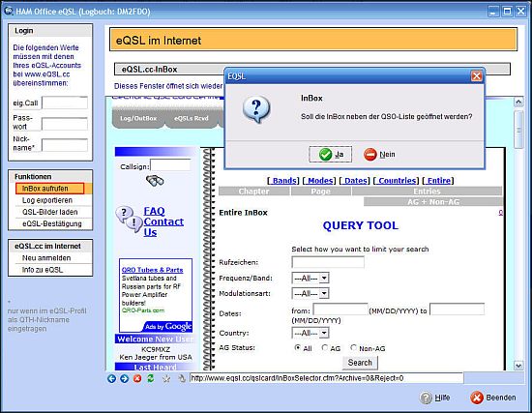Decline with the Nein button
Screen dimensions: 532x413
(x=379, y=155)
